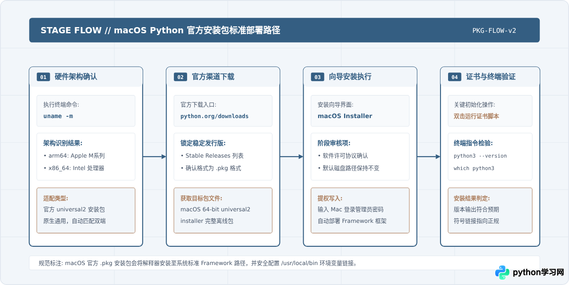Screen dimensions: 569x285
Task: Click the title 'STAGE FLOW // macOS Python 官方安装包标准部署路径'
Action: tap(160, 30)
